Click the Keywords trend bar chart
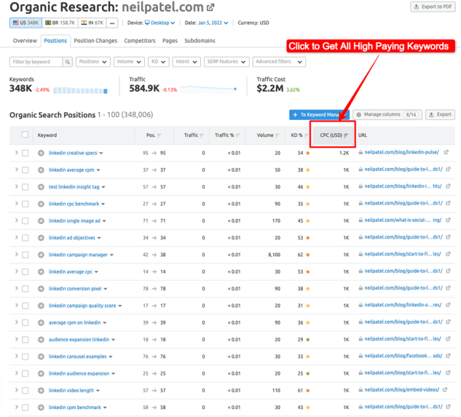 pyautogui.click(x=80, y=90)
